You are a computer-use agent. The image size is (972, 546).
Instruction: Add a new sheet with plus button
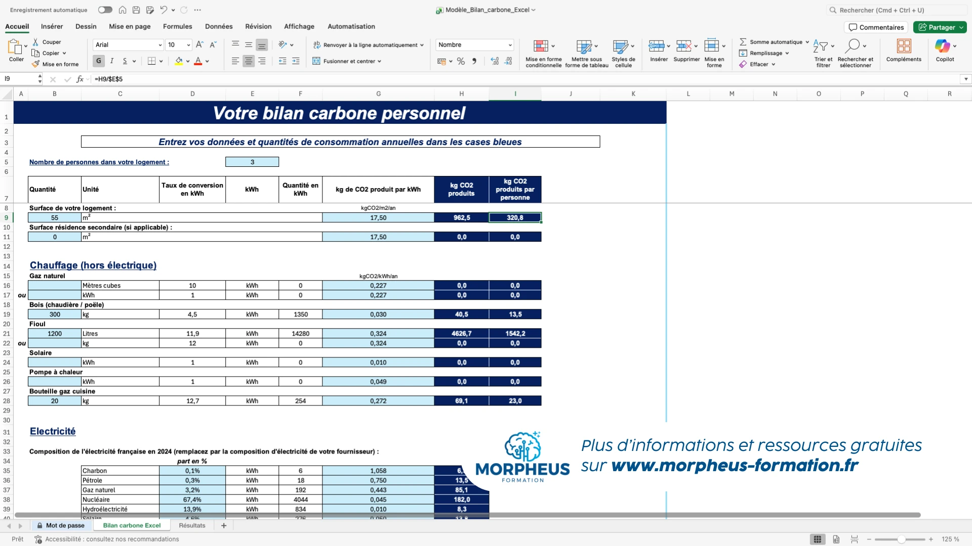(224, 526)
